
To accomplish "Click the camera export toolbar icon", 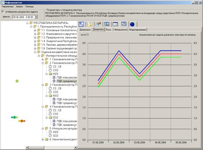I will [x=98, y=24].
